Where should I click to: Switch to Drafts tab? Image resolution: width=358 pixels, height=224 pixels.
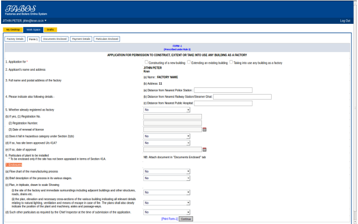[50, 30]
